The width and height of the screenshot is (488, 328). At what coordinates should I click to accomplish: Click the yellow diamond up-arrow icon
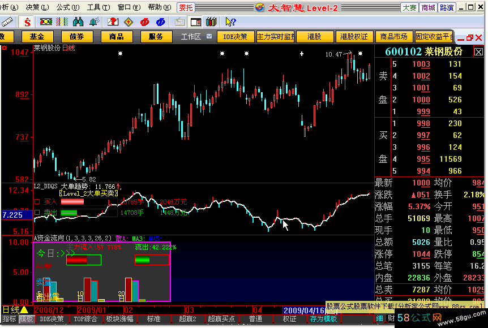click(129, 21)
